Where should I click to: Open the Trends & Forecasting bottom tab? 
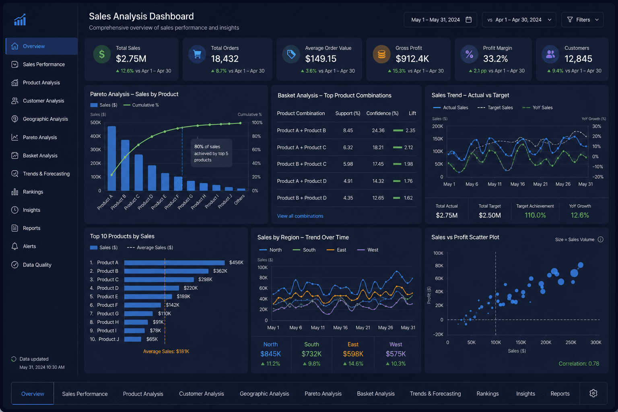click(x=435, y=393)
